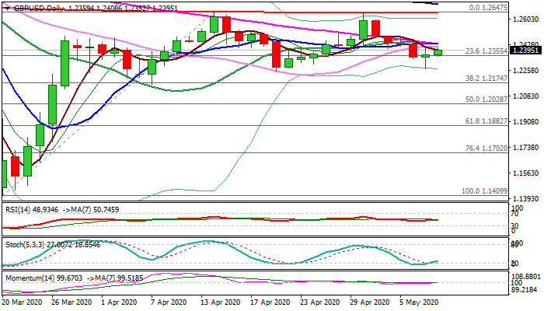Select the last green candle on the chart
The height and width of the screenshot is (311, 544).
(x=438, y=52)
